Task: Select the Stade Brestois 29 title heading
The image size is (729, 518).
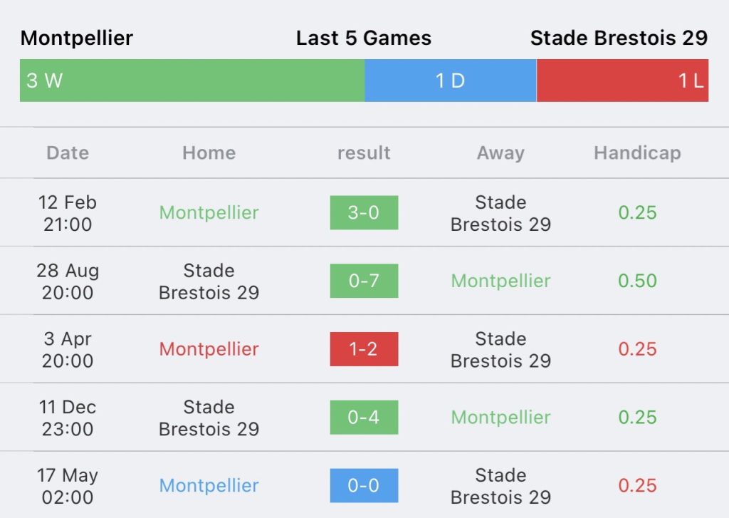Action: [619, 38]
